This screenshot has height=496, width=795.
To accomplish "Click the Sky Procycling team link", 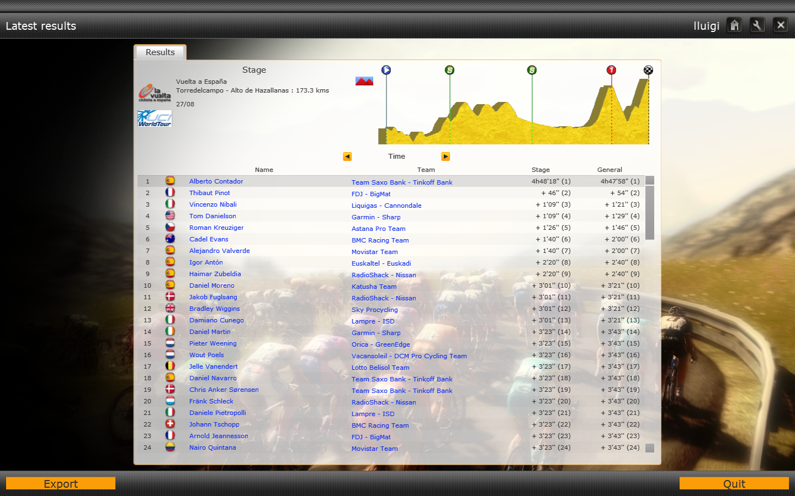I will tap(374, 310).
